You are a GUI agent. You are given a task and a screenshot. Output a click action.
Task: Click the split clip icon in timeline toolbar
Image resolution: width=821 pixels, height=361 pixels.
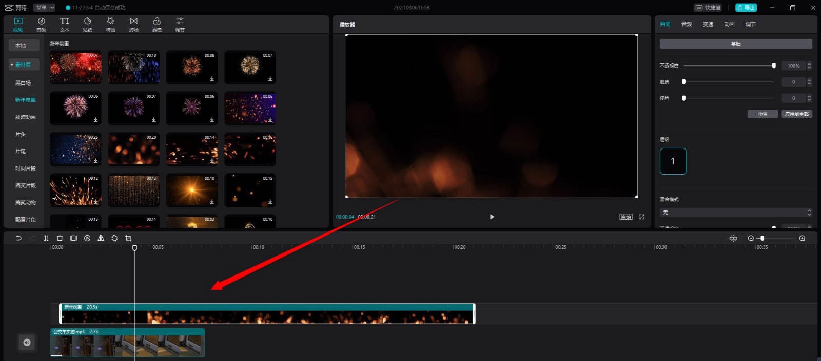click(x=46, y=238)
